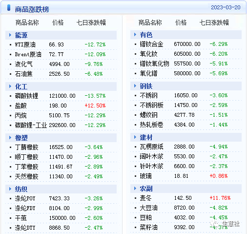Screen dimensions: 247x234
Task: Expand the 橡塑 category arrow
Action: click(10, 138)
